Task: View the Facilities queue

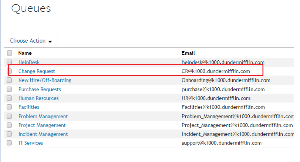Action: pyautogui.click(x=29, y=107)
